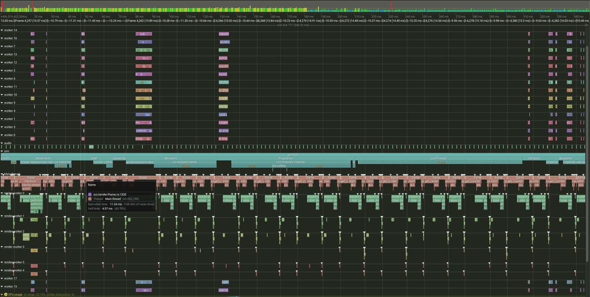
Task: Click the frame overview histogram strip
Action: tap(295, 7)
